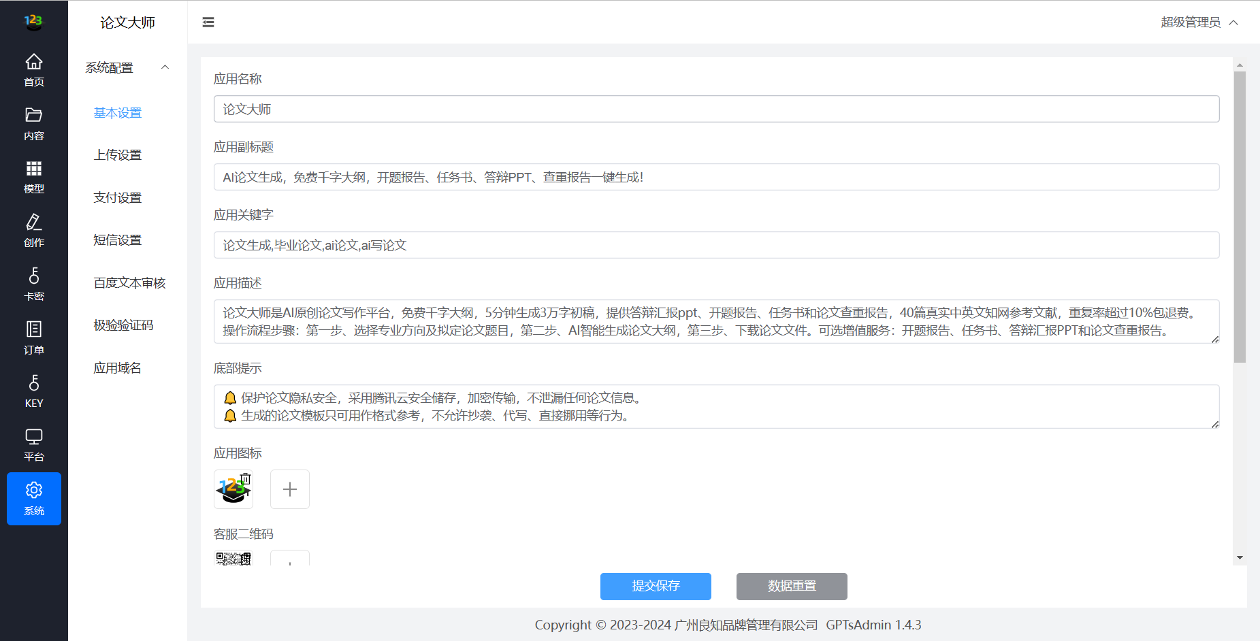Open the 内容 folder section
This screenshot has height=641, width=1260.
point(34,124)
